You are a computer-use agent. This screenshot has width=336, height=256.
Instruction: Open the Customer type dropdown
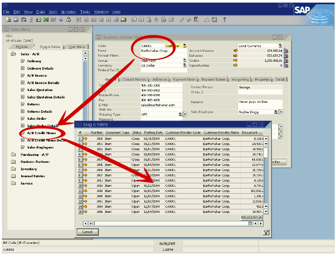click(185, 46)
